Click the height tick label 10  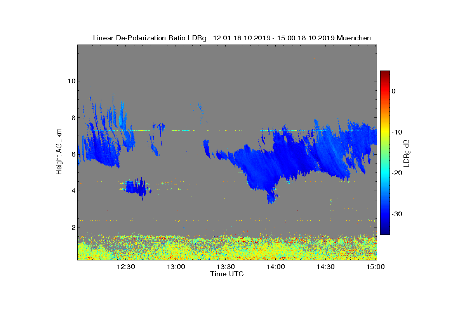tap(71, 81)
